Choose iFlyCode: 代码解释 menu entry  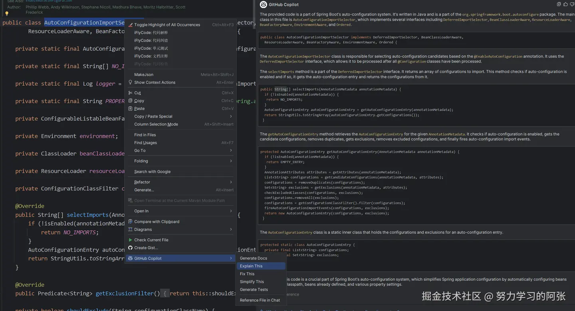[181, 33]
